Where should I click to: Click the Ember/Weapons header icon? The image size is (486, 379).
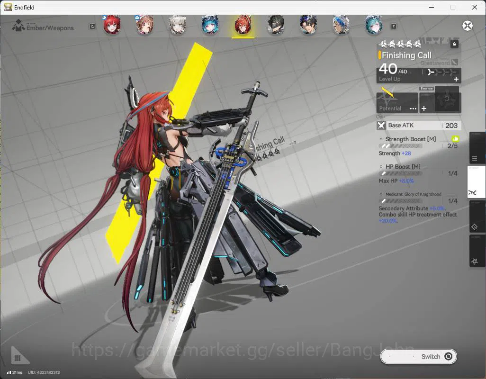coord(18,26)
